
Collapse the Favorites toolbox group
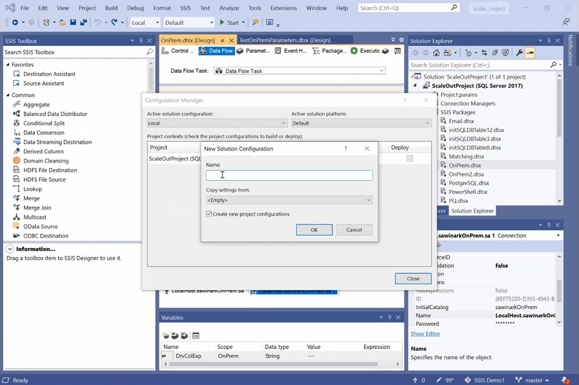8,64
